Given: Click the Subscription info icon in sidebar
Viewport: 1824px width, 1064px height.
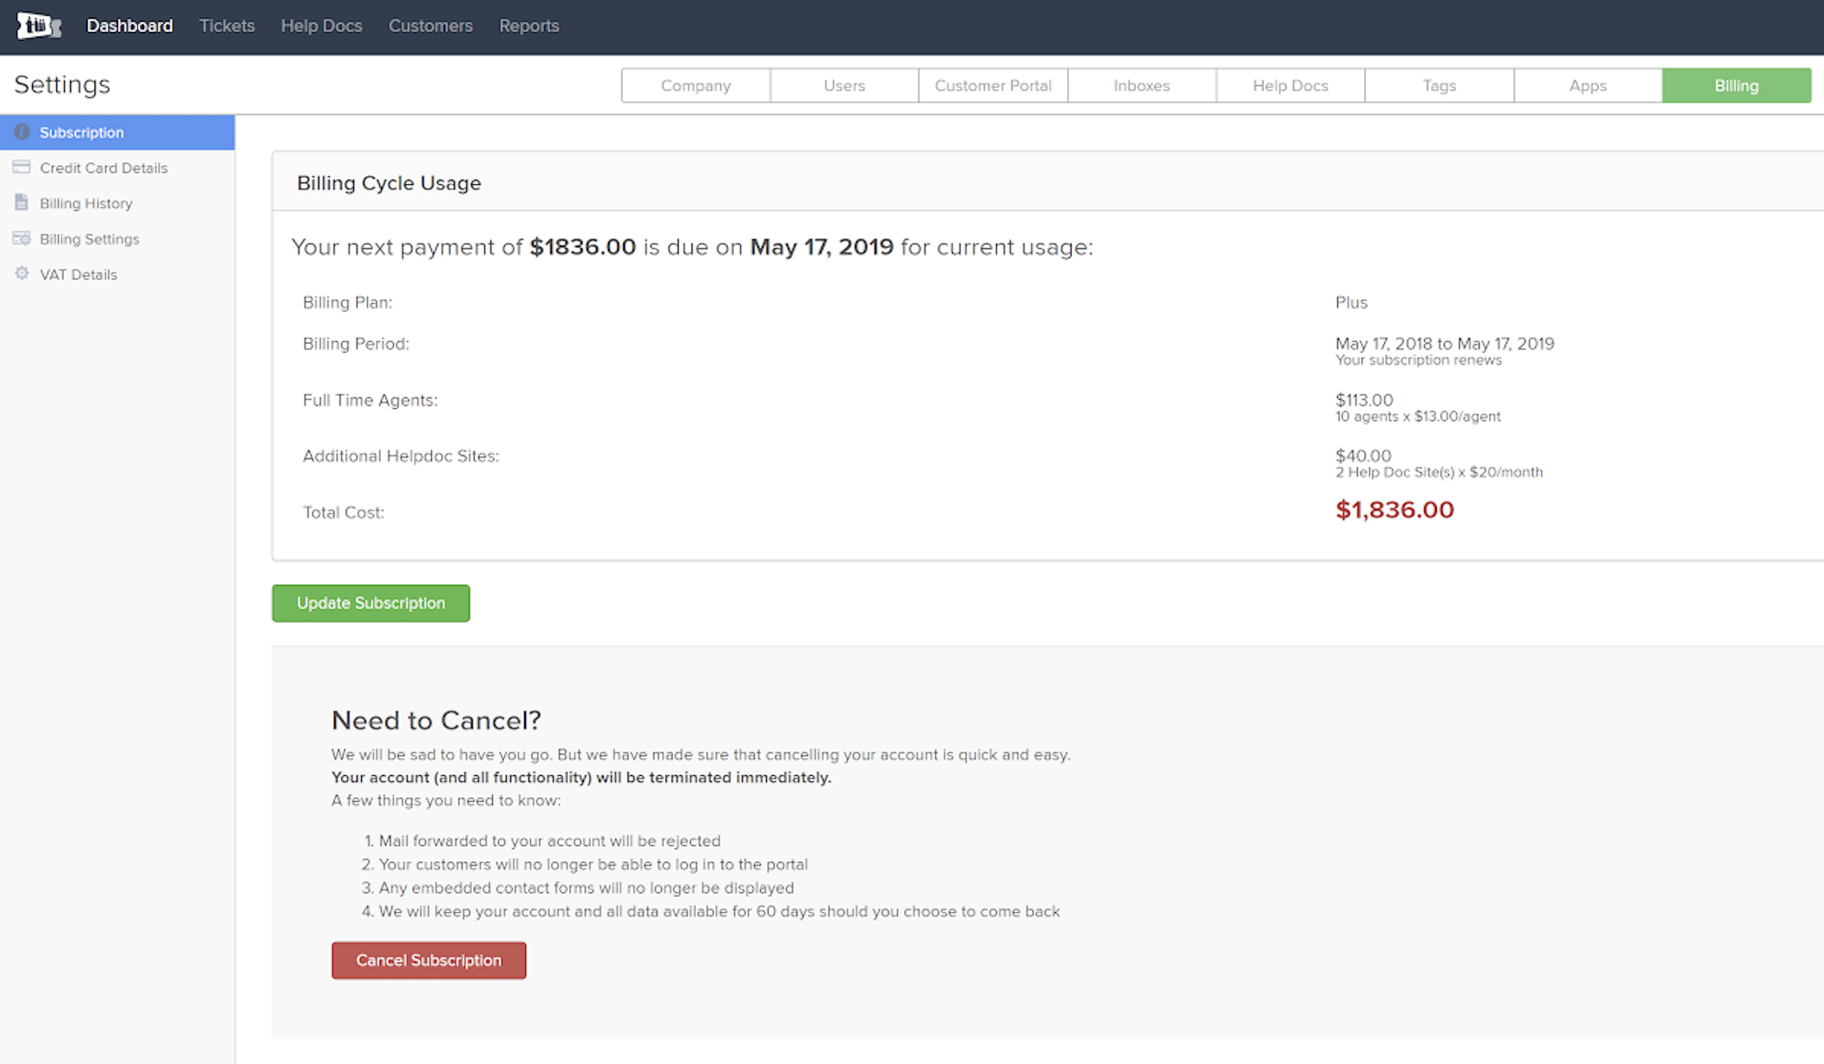Looking at the screenshot, I should [x=22, y=132].
